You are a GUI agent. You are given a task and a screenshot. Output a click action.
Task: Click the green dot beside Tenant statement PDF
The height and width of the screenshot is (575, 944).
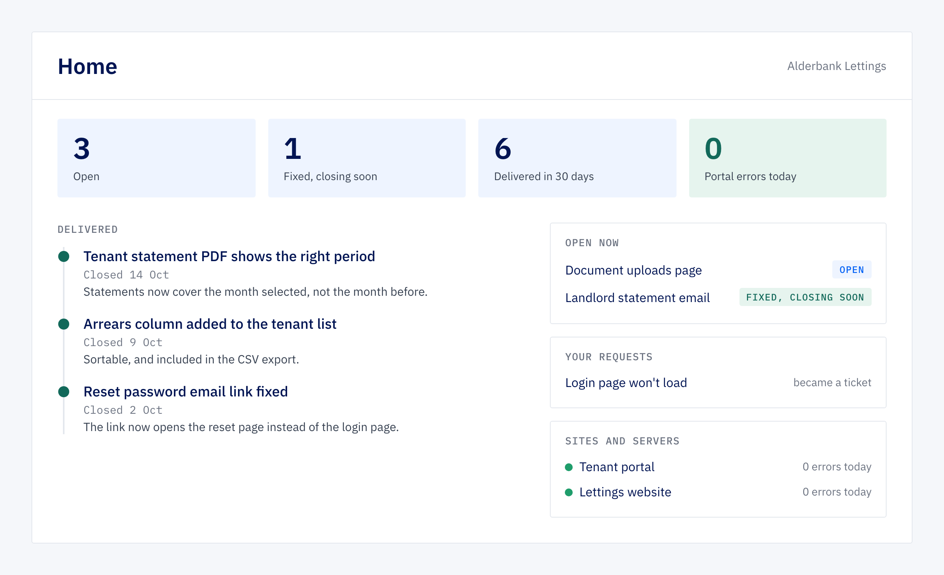pos(64,256)
